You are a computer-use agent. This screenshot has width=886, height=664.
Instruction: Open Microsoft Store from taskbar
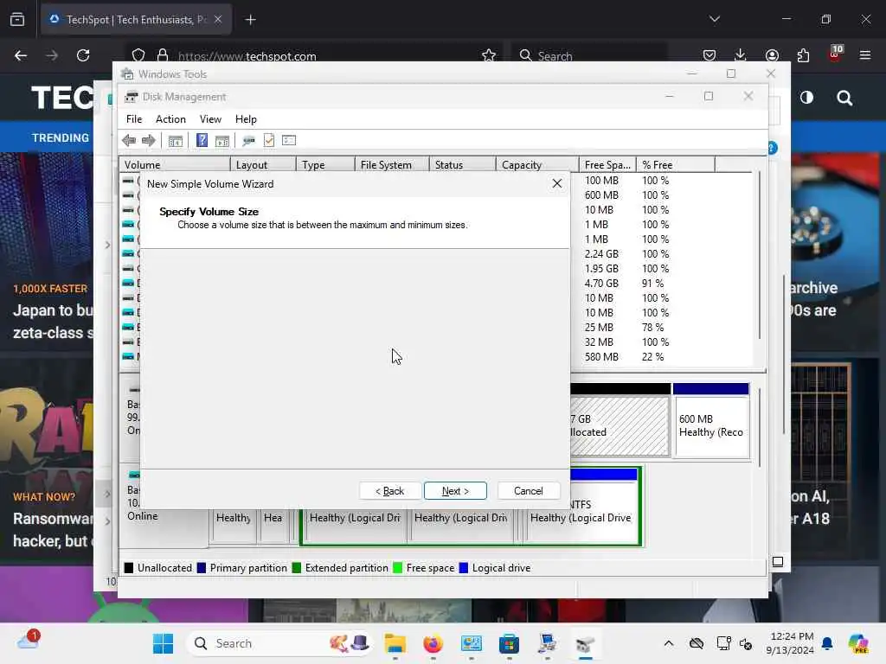pos(509,643)
